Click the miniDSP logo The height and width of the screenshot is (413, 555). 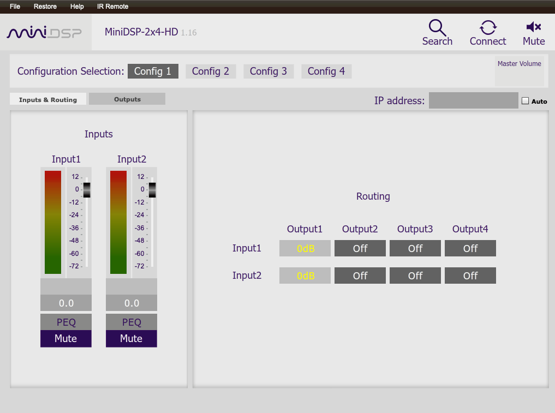point(44,33)
